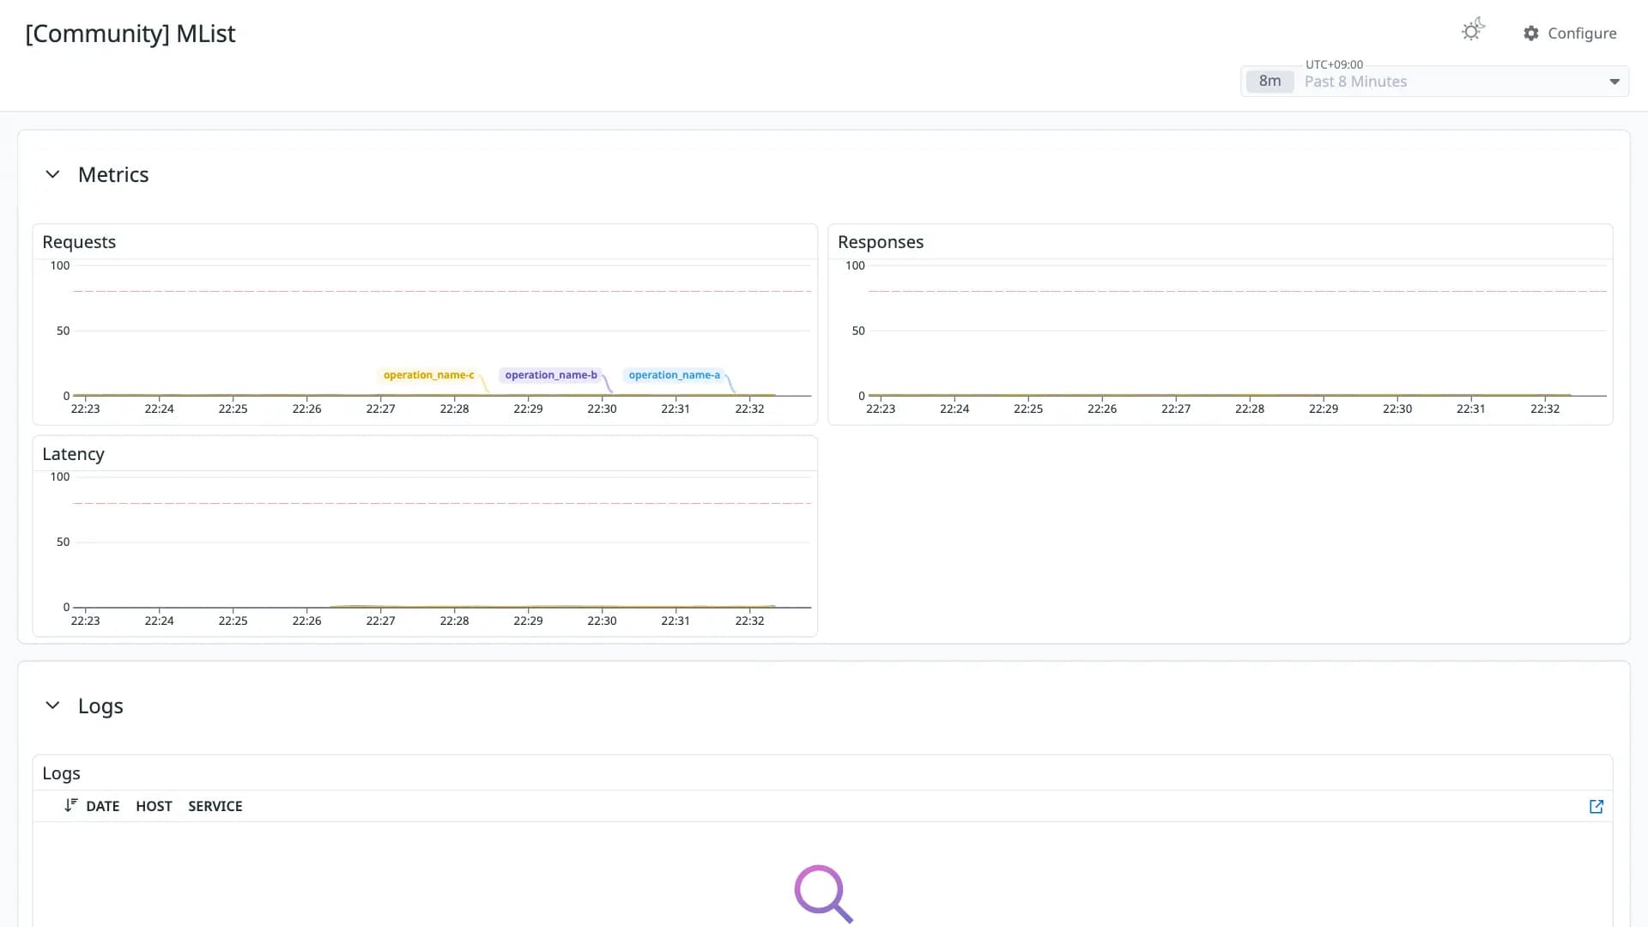Click the DATE sort arrow icon
This screenshot has height=927, width=1648.
click(70, 805)
